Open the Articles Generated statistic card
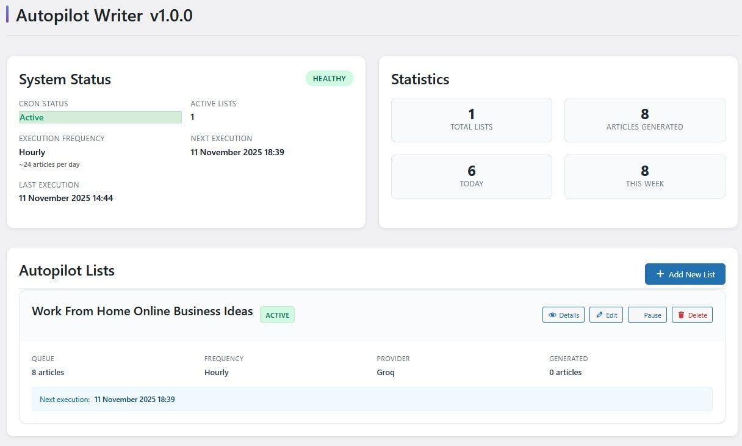Screen dimensions: 742x446 644,120
